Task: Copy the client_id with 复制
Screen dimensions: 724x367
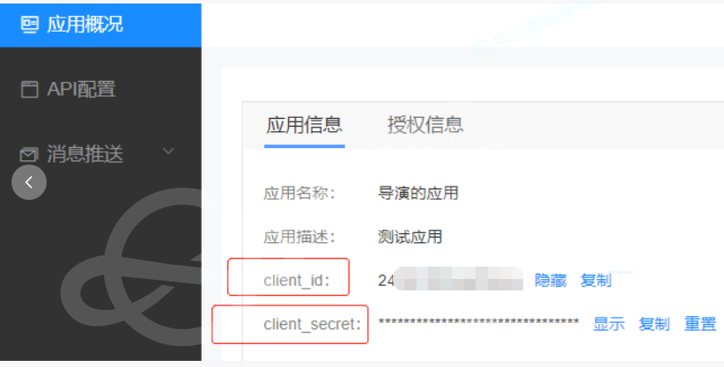Action: [x=595, y=280]
